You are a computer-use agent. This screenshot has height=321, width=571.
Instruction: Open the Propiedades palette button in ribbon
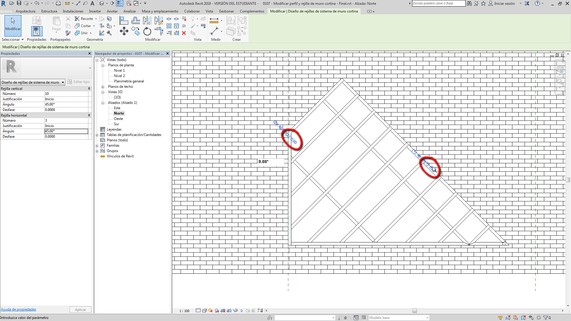click(37, 31)
